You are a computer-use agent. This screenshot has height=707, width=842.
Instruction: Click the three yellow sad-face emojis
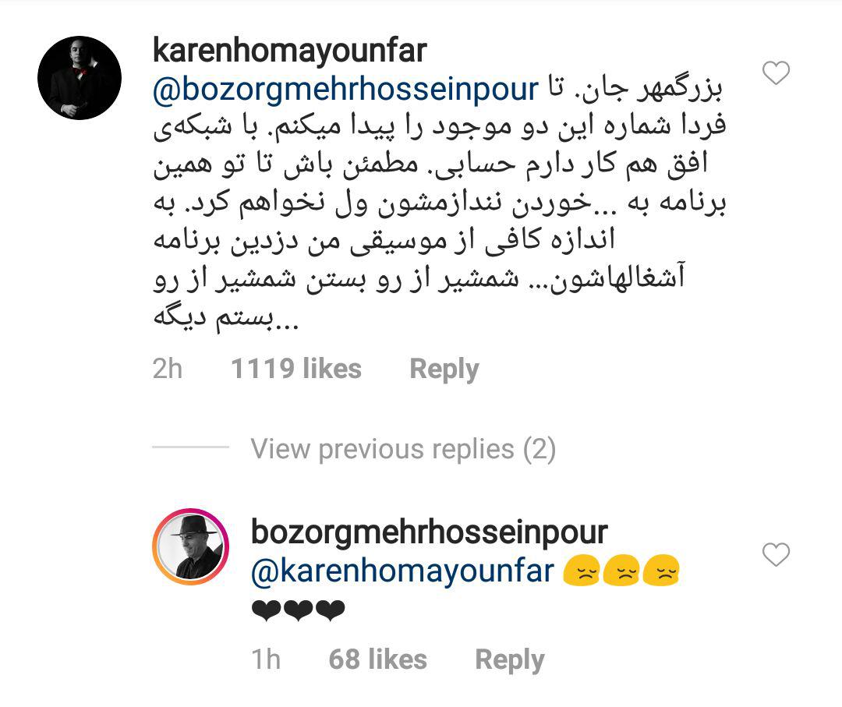(621, 570)
